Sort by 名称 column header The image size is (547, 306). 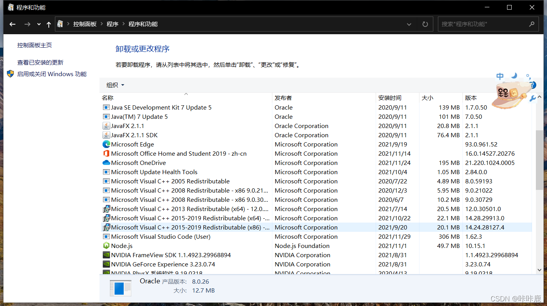pyautogui.click(x=186, y=98)
